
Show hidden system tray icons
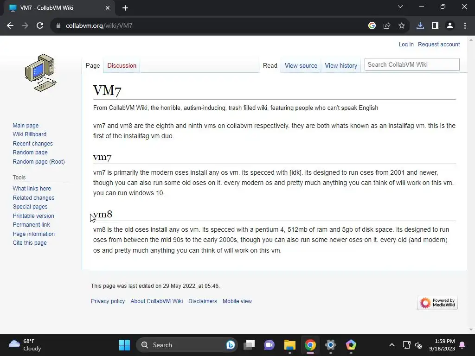pyautogui.click(x=392, y=345)
